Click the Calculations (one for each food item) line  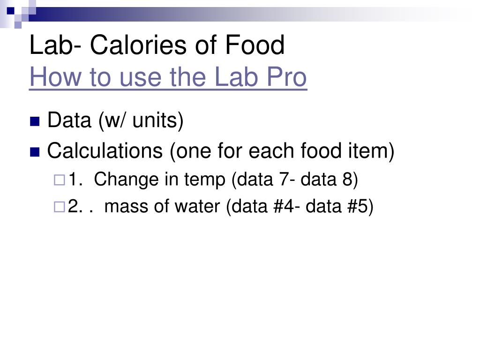pyautogui.click(x=221, y=151)
